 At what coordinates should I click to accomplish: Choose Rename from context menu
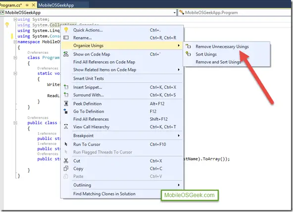point(122,38)
